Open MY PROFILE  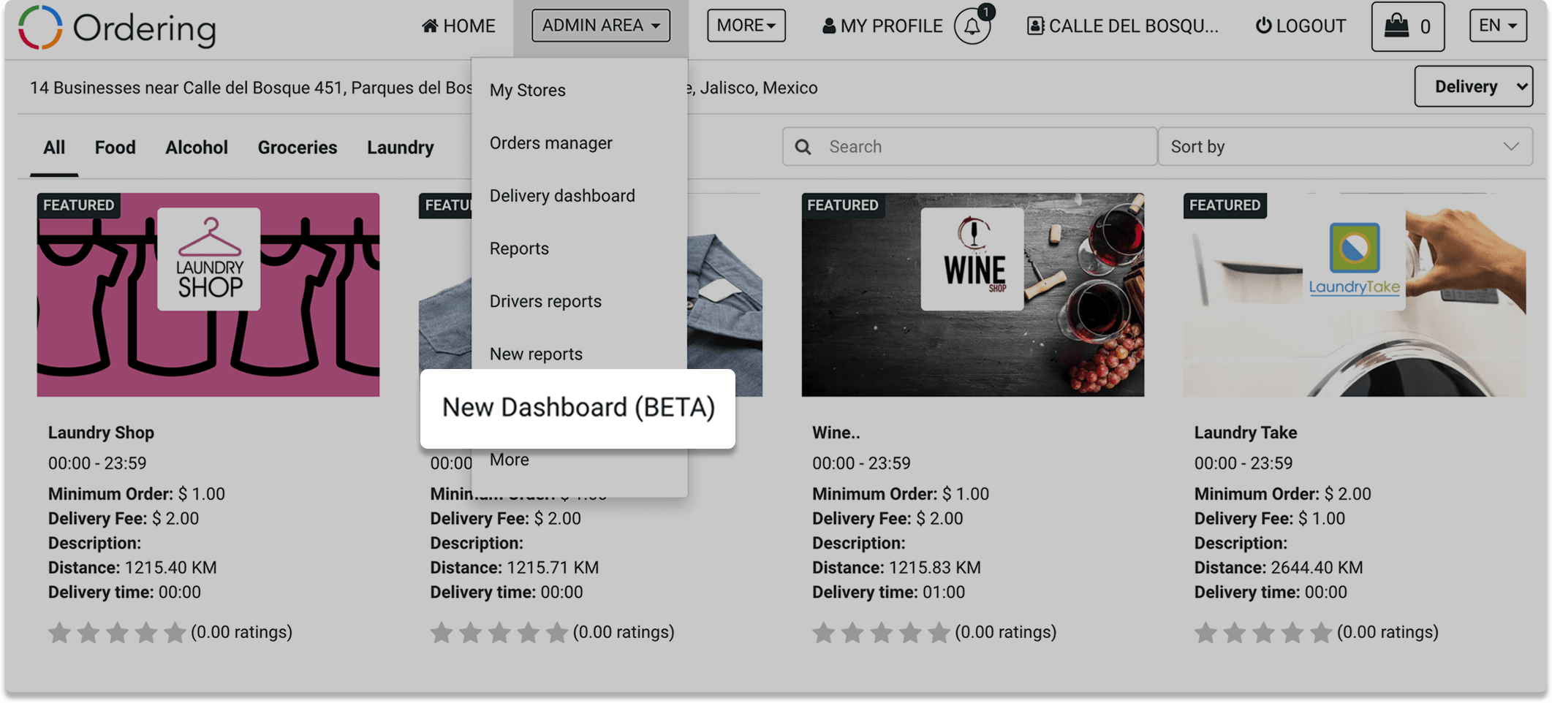(x=882, y=26)
